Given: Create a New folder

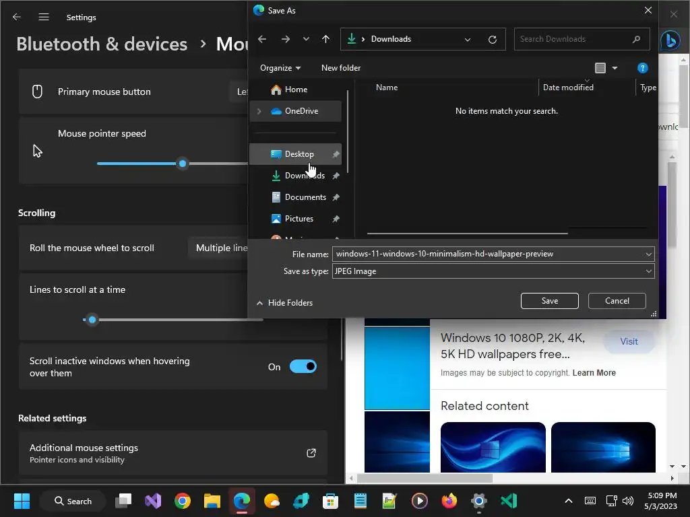Looking at the screenshot, I should (x=341, y=68).
